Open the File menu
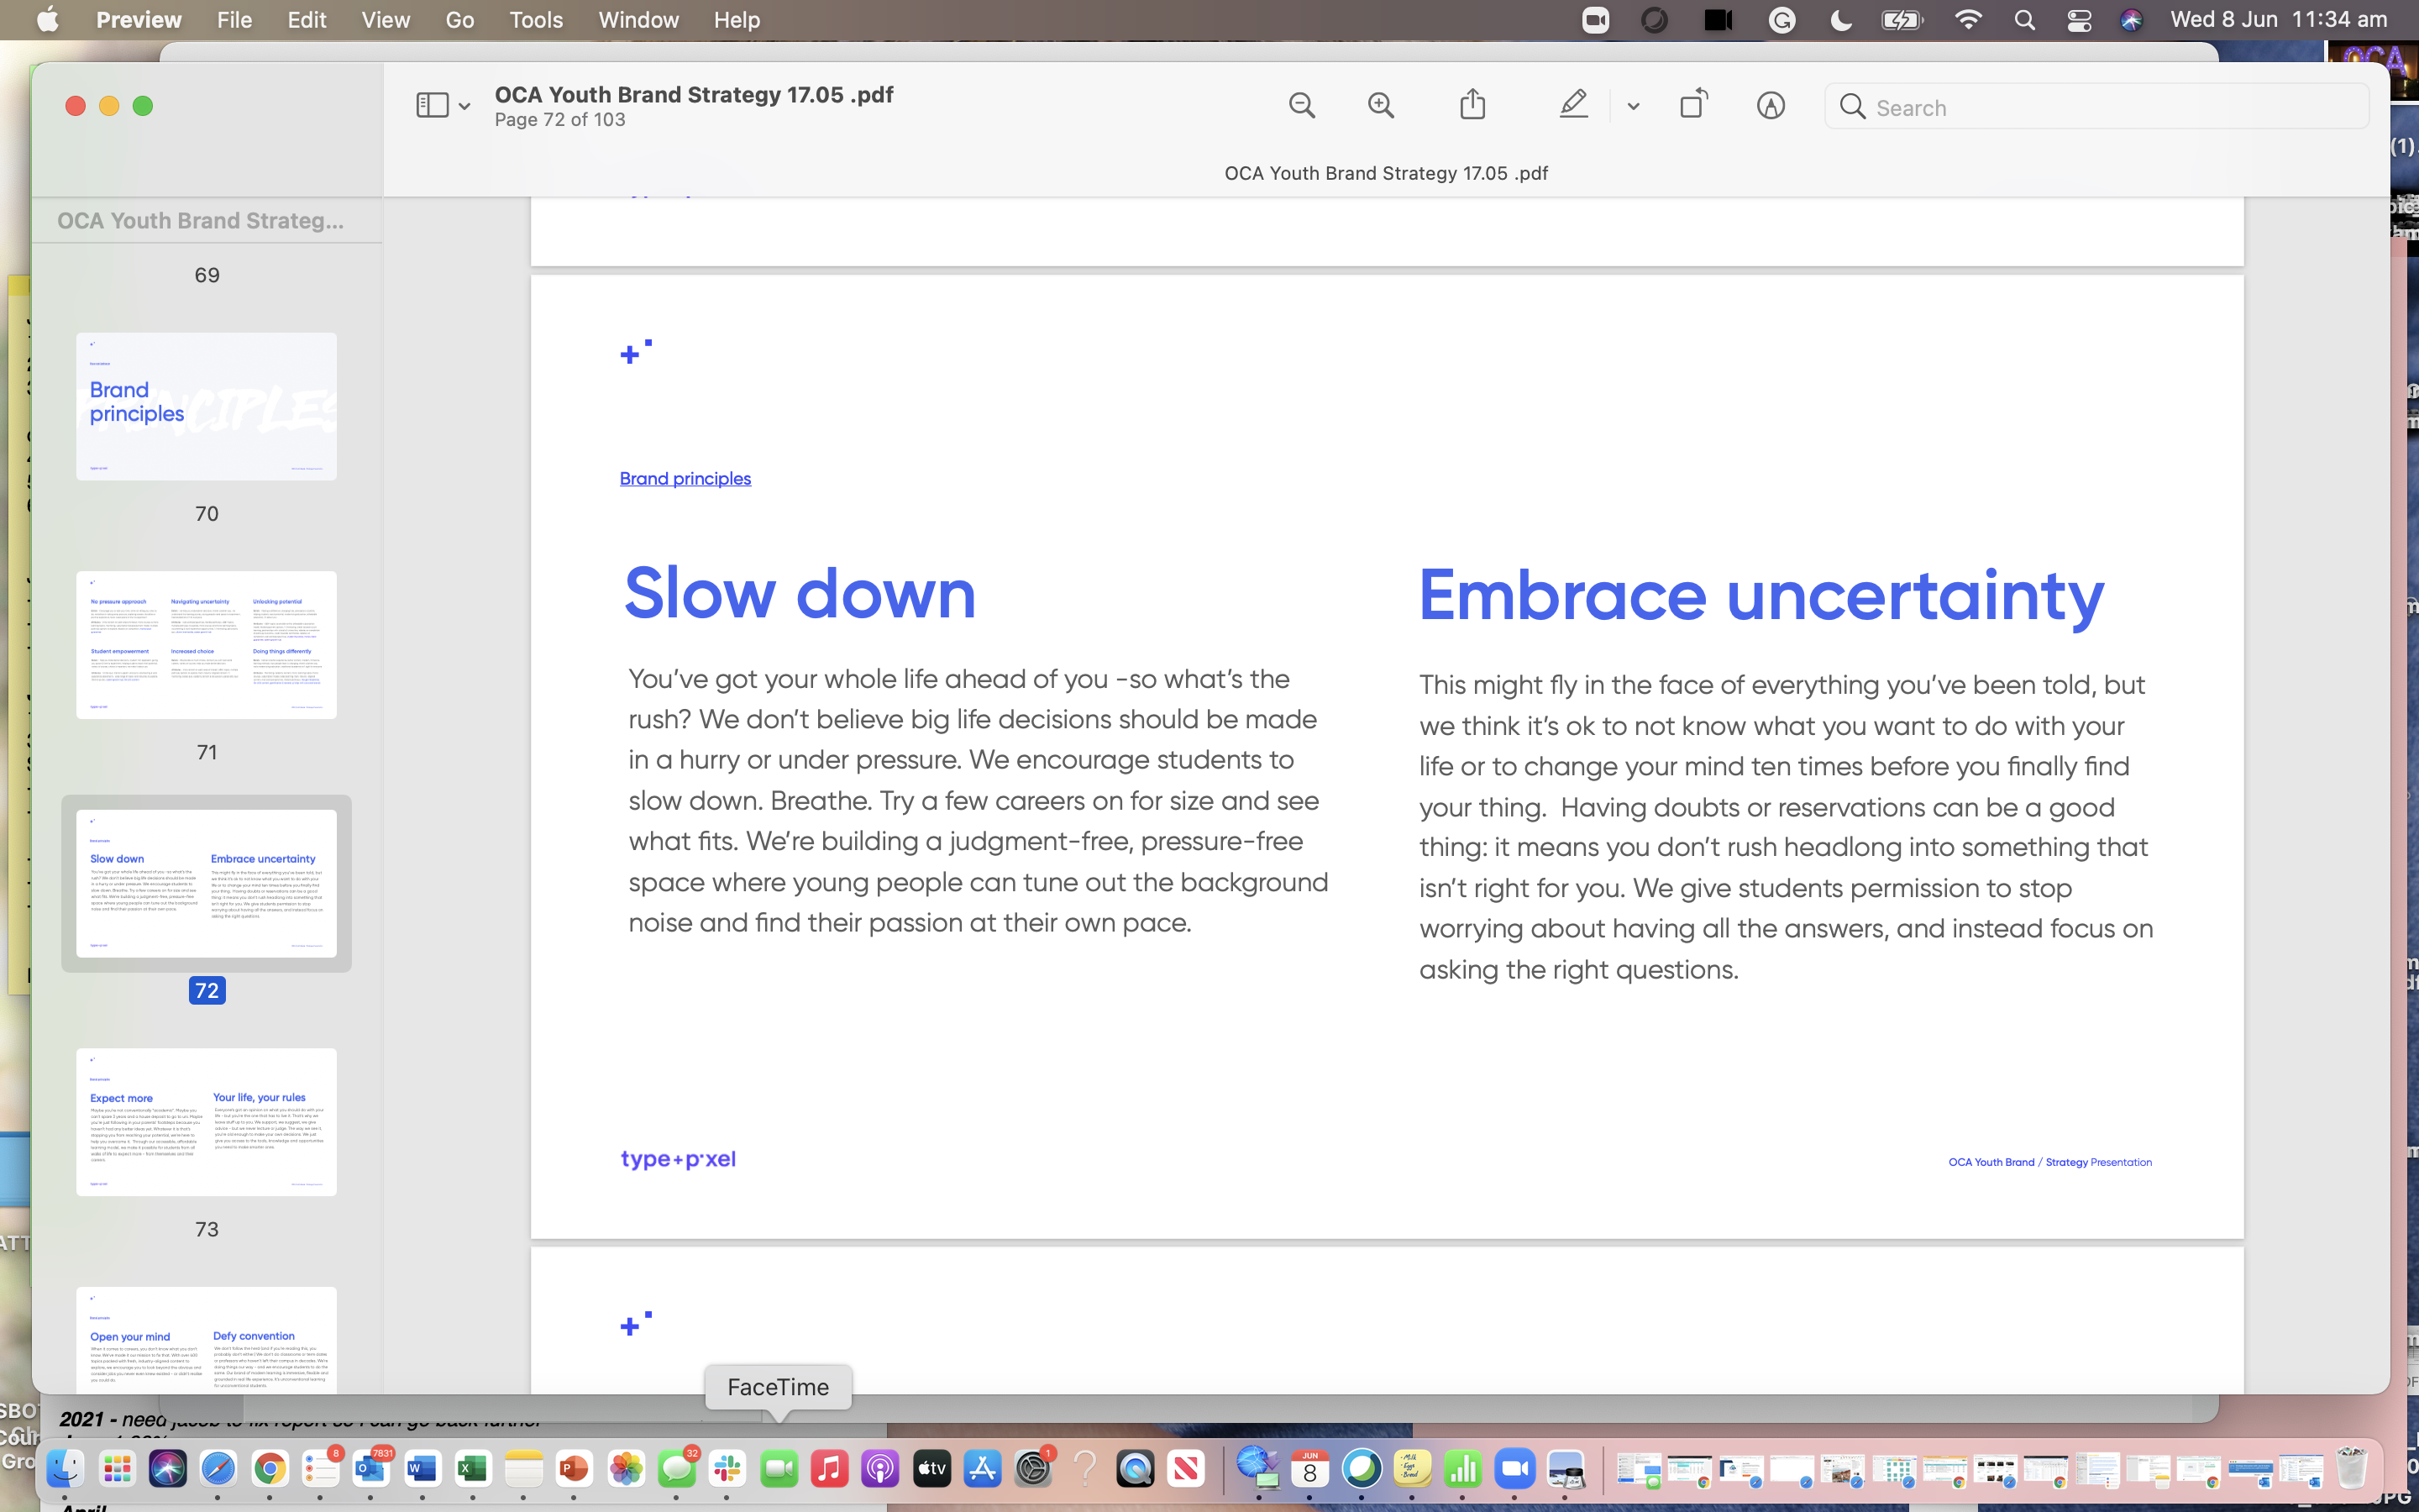This screenshot has height=1512, width=2419. coord(234,20)
